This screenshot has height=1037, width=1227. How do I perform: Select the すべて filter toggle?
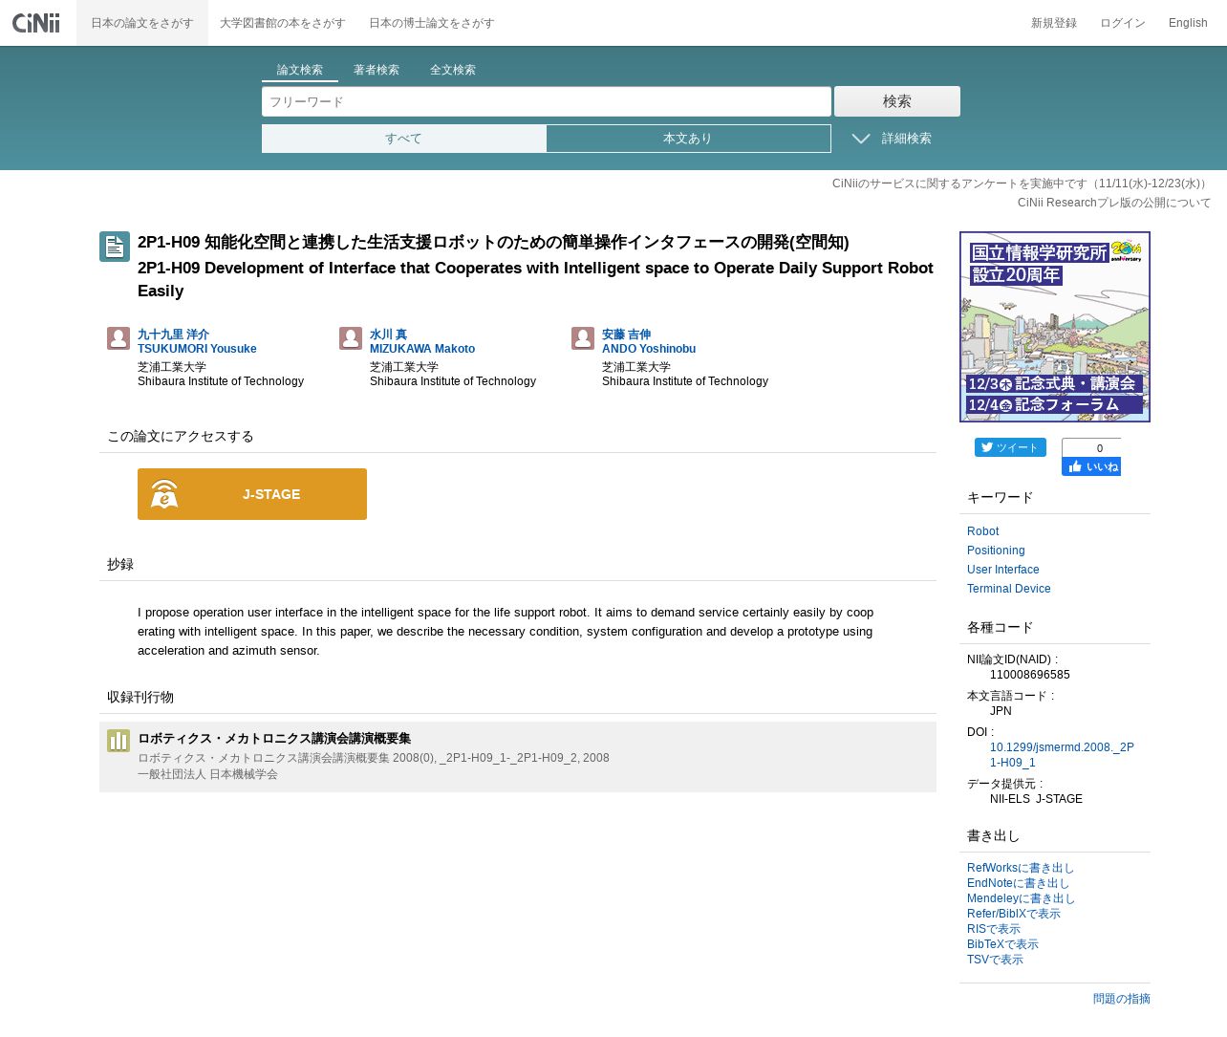coord(404,139)
